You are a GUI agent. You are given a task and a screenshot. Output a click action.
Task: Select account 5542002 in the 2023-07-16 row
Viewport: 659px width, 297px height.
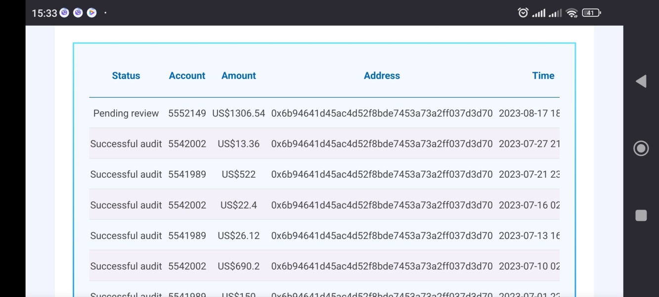click(187, 205)
